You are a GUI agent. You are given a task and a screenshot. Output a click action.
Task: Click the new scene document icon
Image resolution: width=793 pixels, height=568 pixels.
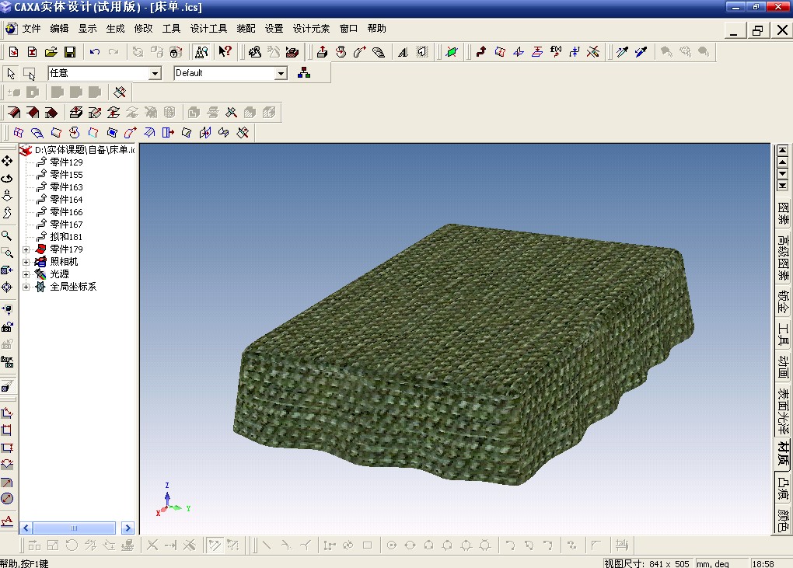pos(14,51)
